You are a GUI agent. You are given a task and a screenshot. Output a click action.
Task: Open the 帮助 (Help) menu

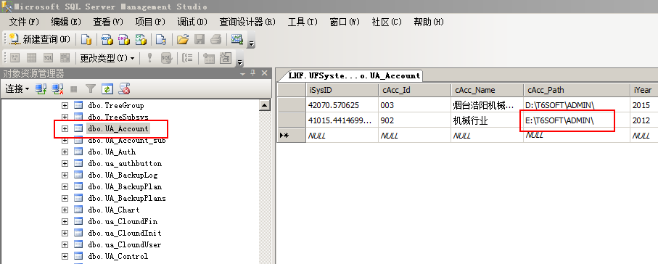tap(429, 22)
